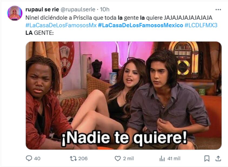Open the #LaCasaDeLosFamososMx hashtag
The height and width of the screenshot is (167, 228).
click(61, 25)
